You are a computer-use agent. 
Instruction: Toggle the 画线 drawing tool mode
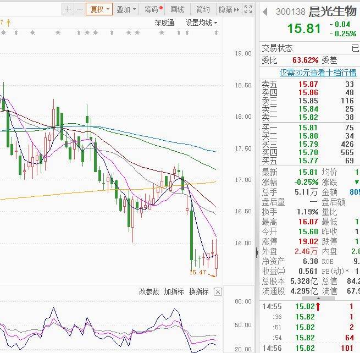tap(178, 9)
